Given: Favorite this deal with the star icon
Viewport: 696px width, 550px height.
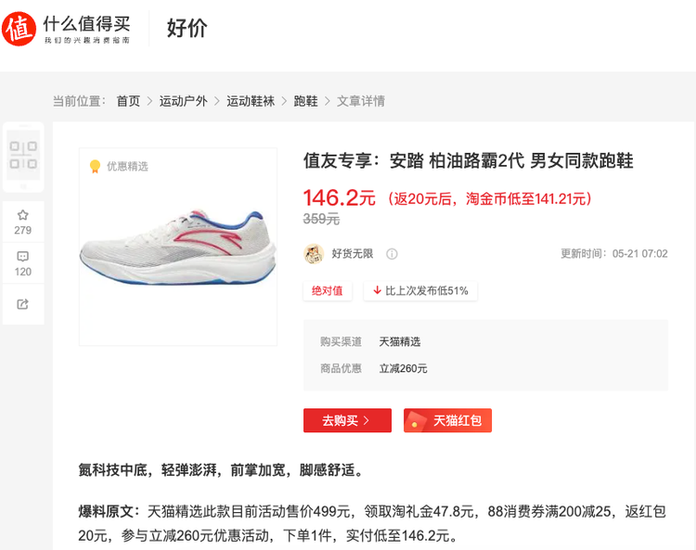Looking at the screenshot, I should point(22,215).
